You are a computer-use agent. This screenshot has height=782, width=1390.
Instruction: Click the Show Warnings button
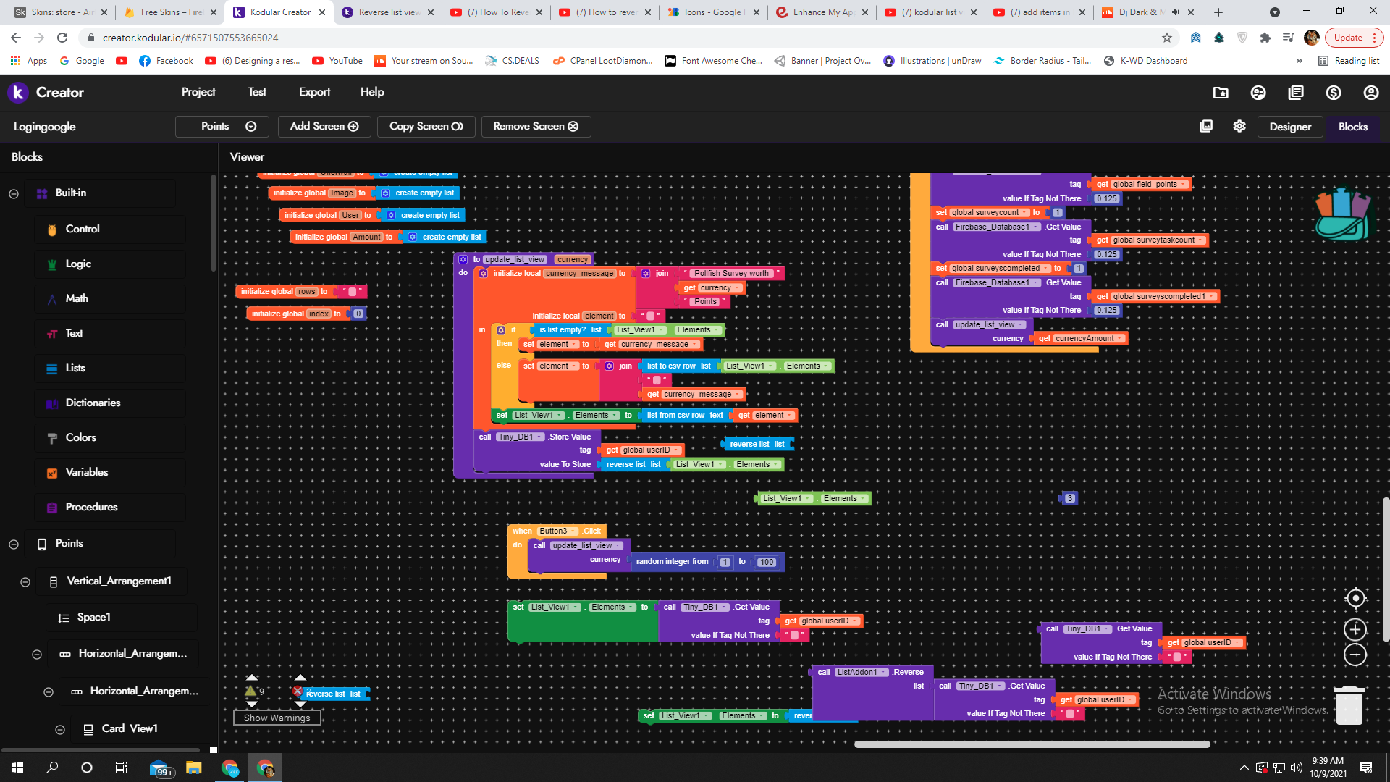pyautogui.click(x=277, y=718)
